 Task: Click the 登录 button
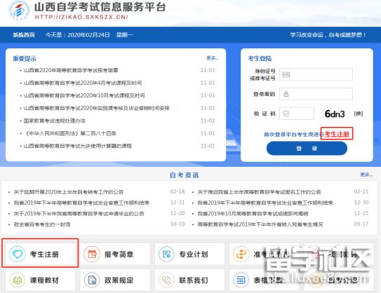click(x=307, y=149)
